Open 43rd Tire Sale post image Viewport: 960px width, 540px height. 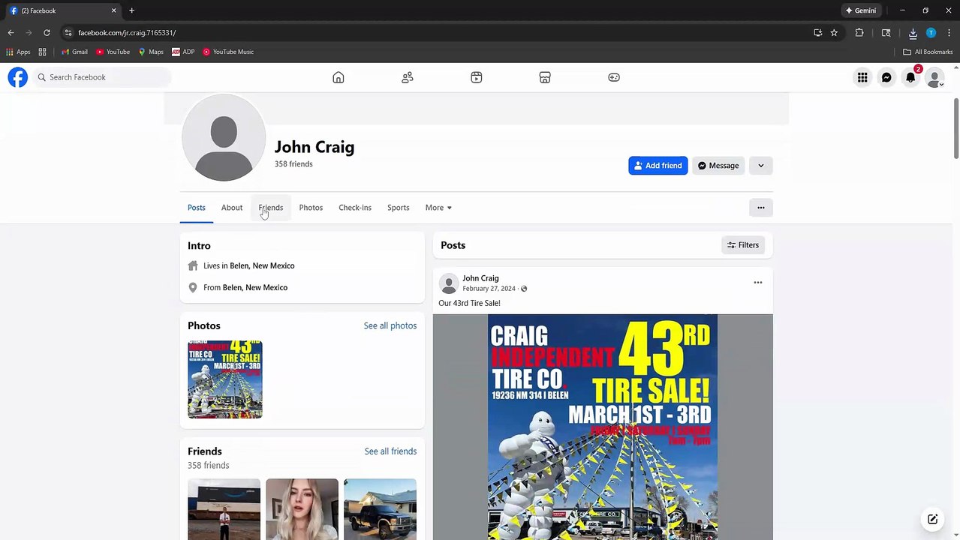tap(603, 427)
